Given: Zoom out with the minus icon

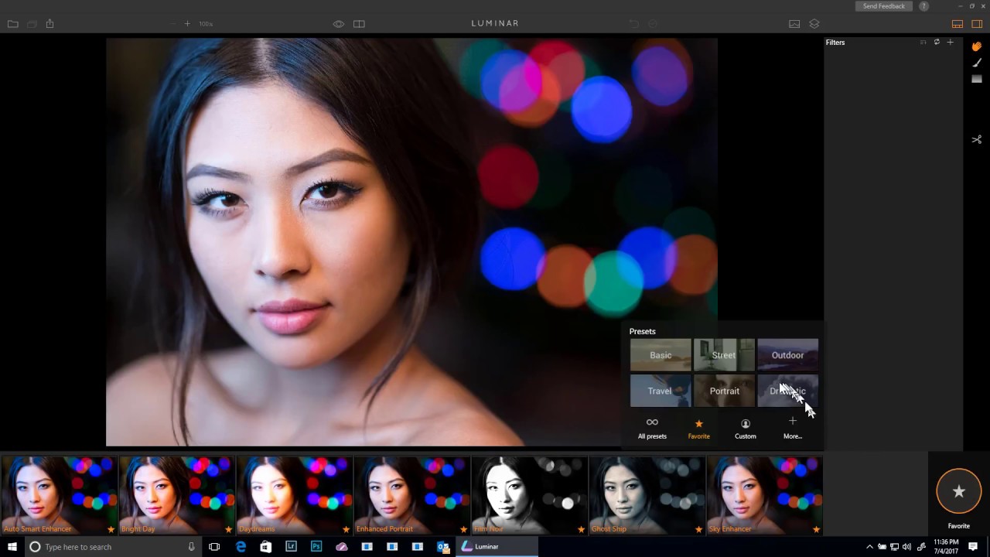Looking at the screenshot, I should 171,24.
